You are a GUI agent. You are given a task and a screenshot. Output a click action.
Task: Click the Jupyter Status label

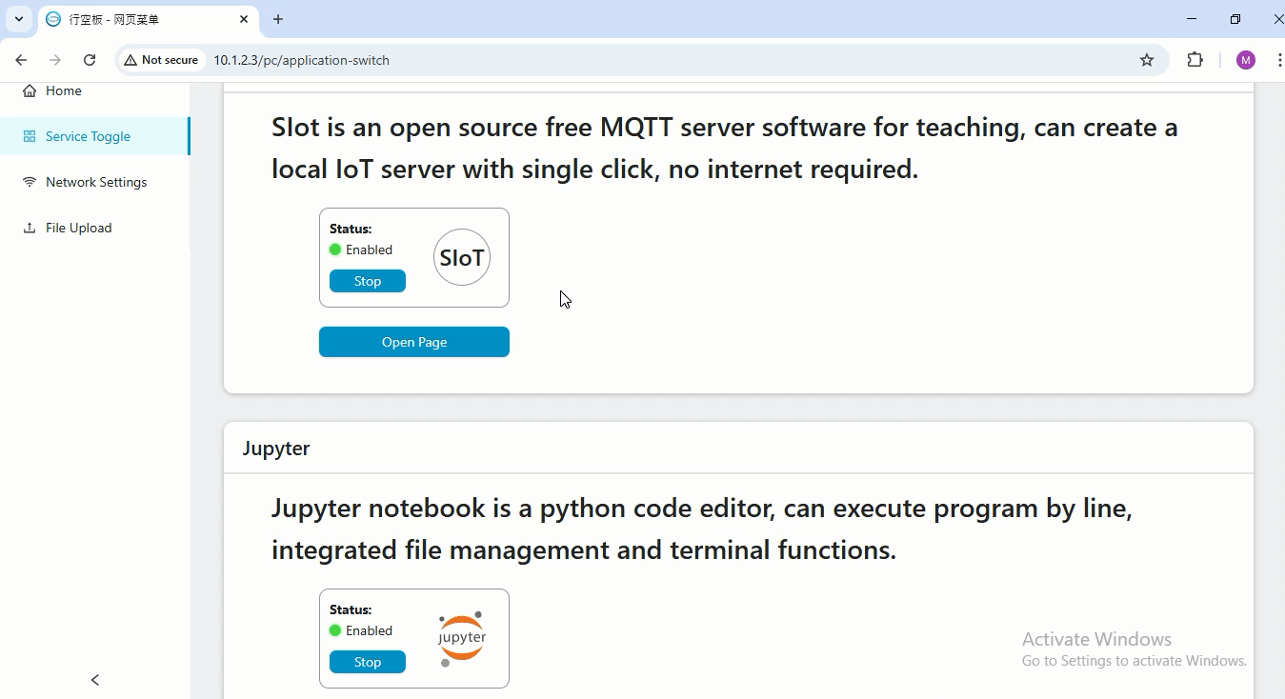pos(351,609)
